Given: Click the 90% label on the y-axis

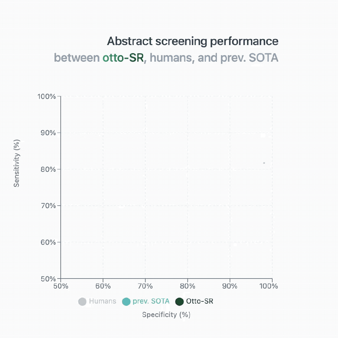Looking at the screenshot, I should 48,133.
